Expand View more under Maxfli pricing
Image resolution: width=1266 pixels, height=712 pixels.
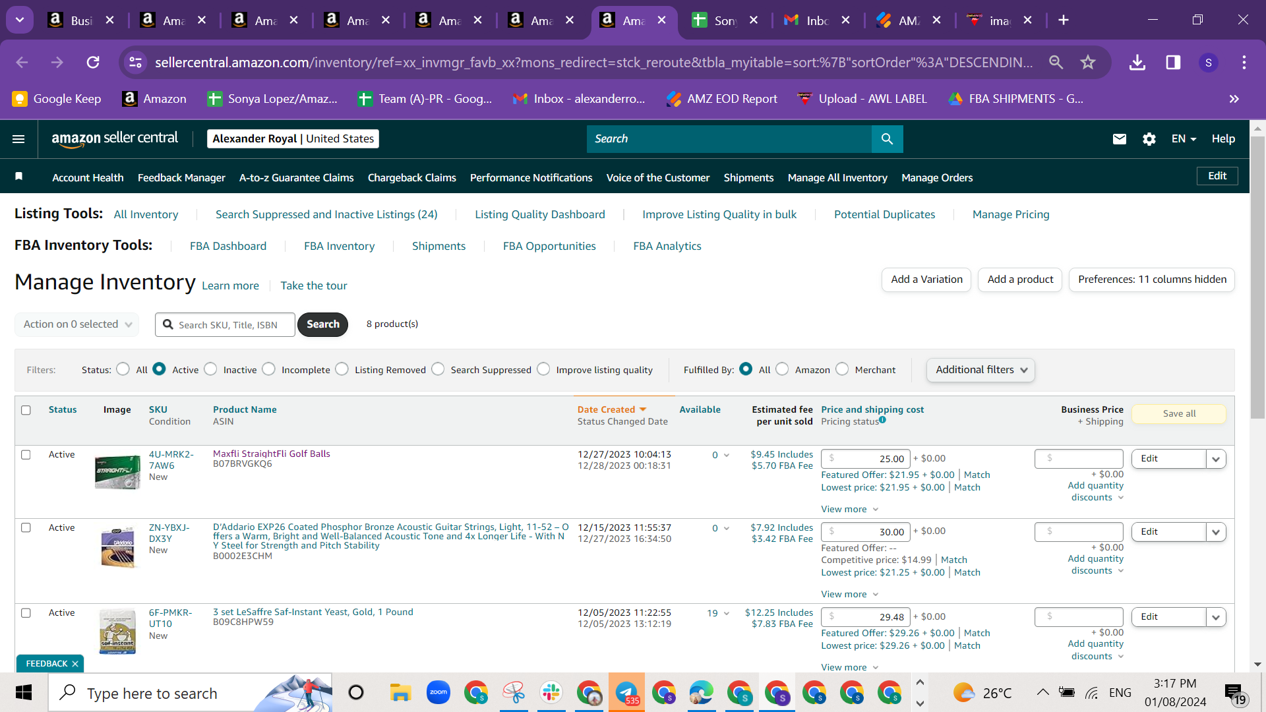click(x=849, y=510)
